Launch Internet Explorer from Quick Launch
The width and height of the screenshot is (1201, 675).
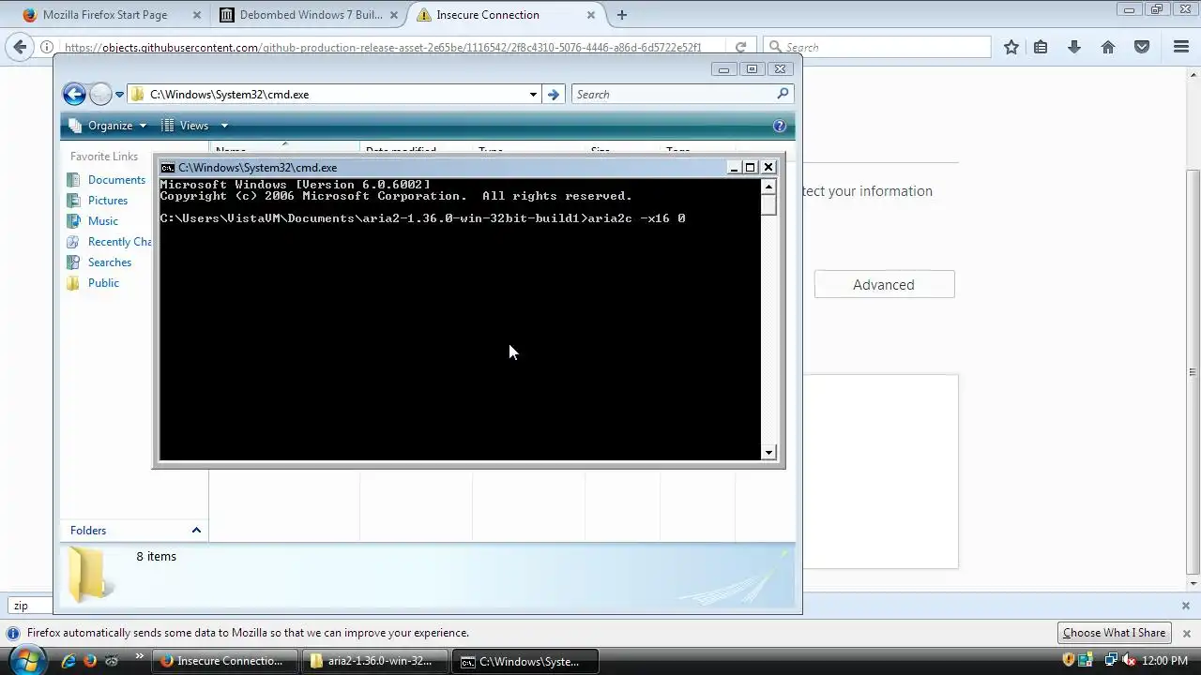(x=68, y=661)
